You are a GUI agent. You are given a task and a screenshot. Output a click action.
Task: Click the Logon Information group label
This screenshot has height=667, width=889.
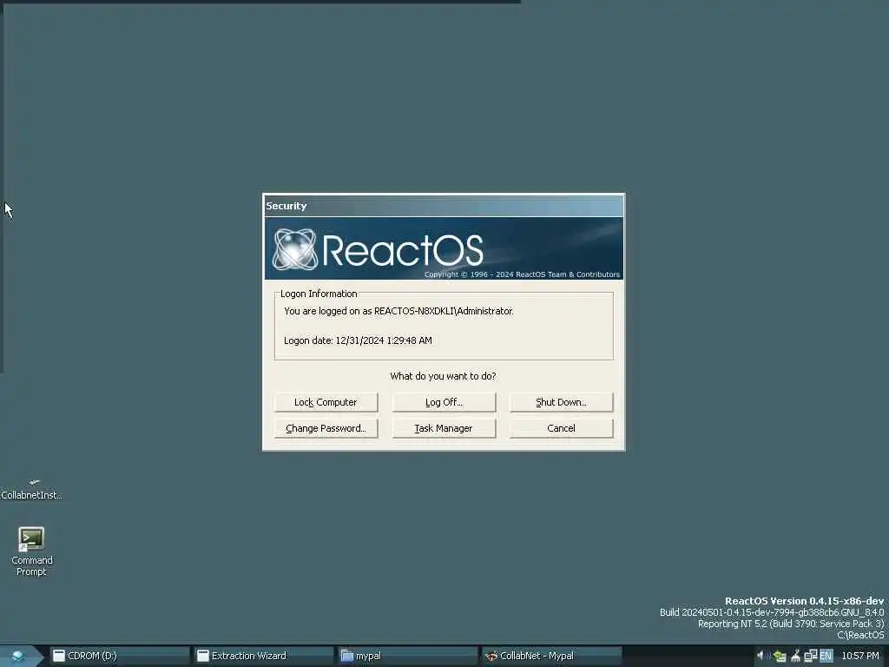coord(319,294)
